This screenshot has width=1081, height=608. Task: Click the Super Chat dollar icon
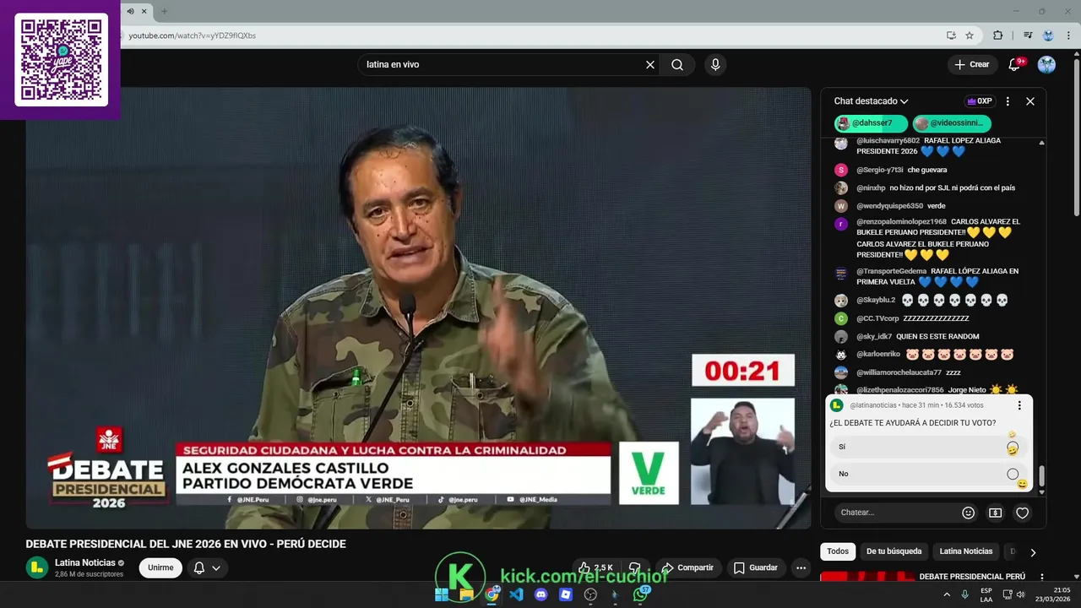(x=996, y=513)
